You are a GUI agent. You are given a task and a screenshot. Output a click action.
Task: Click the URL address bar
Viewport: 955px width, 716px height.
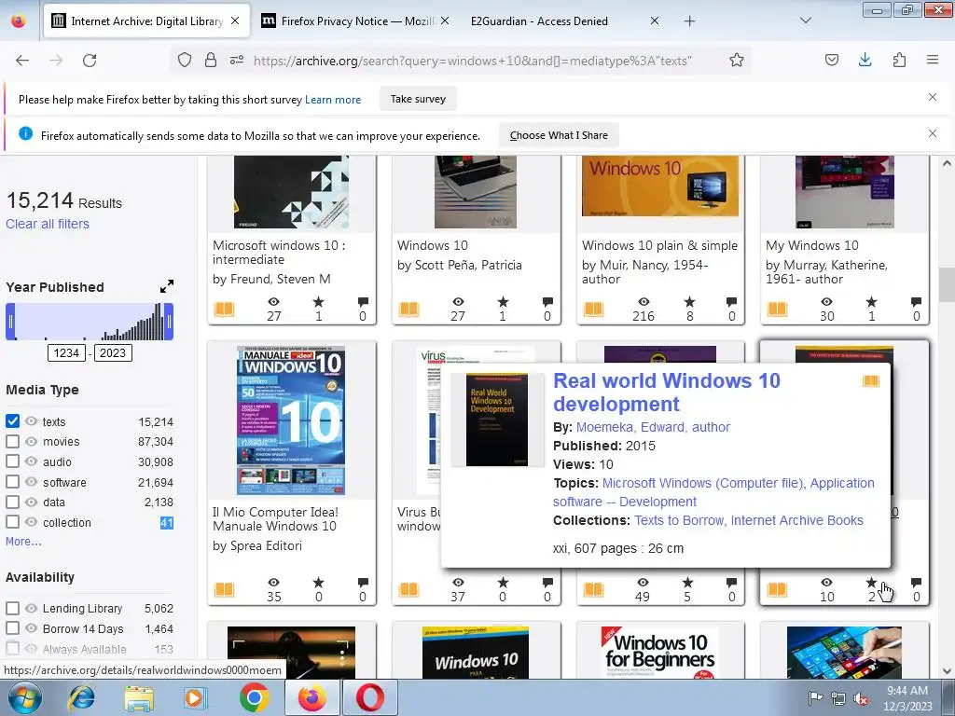(472, 61)
